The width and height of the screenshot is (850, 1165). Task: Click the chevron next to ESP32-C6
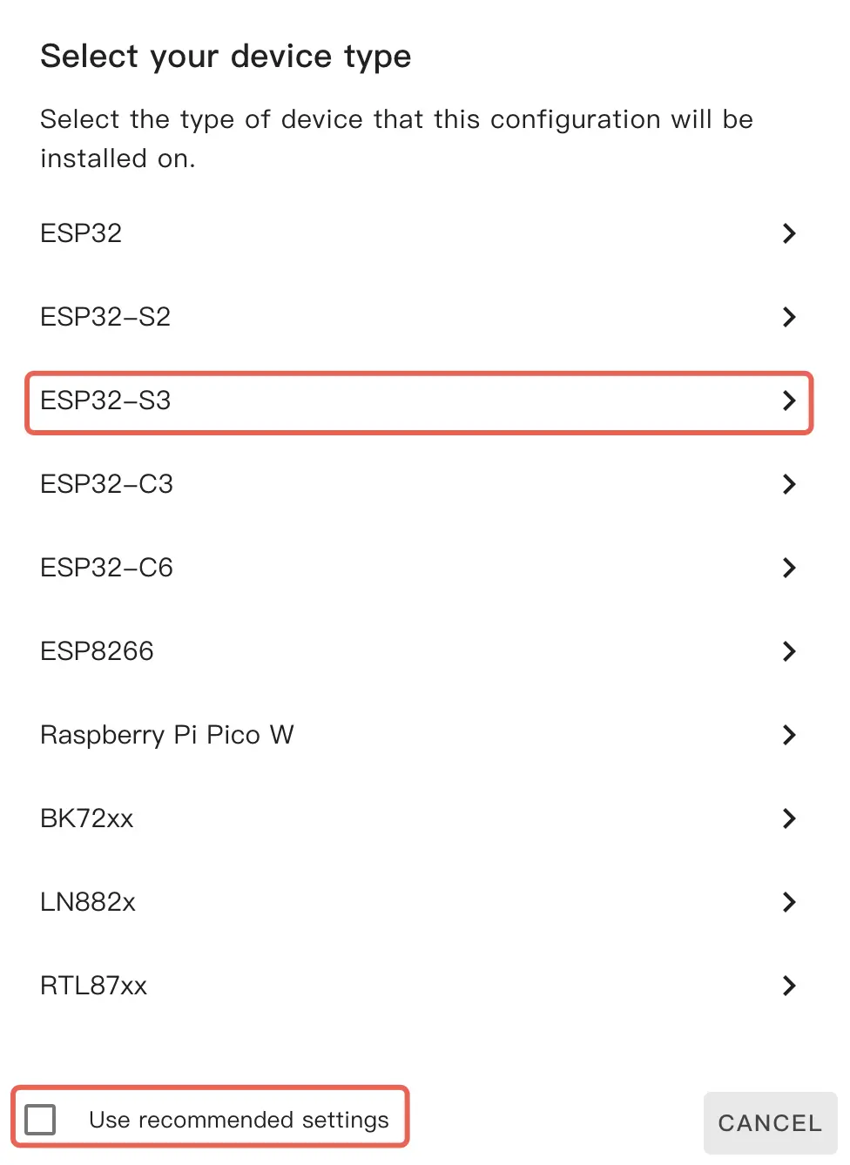coord(789,568)
